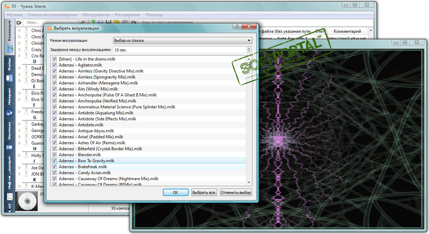429x234 pixels.
Task: Open the Расширения menu
Action: (x=127, y=15)
